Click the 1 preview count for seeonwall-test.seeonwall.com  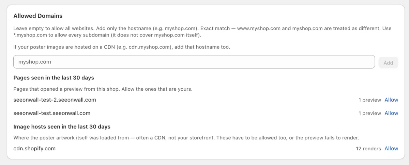tap(370, 113)
